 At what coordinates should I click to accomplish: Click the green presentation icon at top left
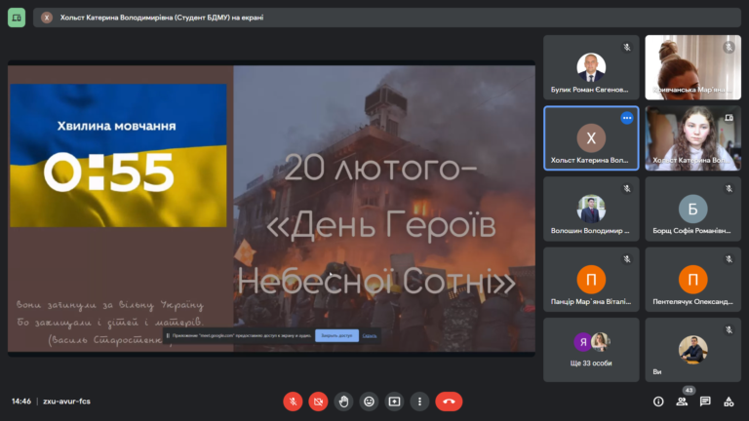[17, 18]
